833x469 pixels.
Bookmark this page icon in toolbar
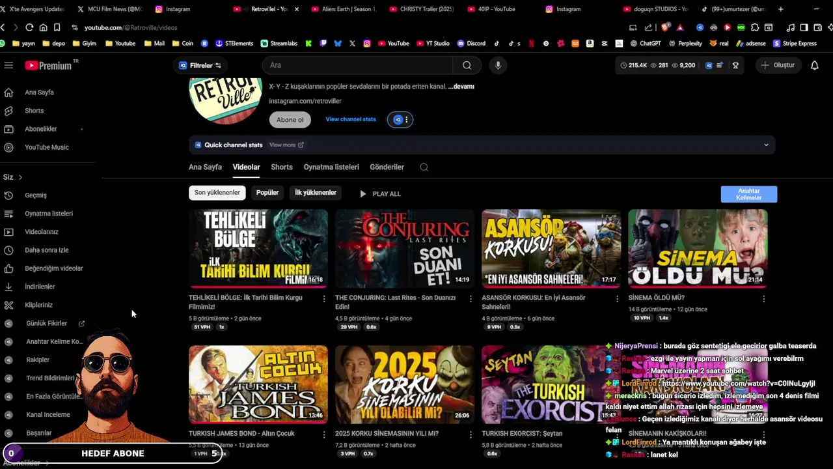click(57, 27)
